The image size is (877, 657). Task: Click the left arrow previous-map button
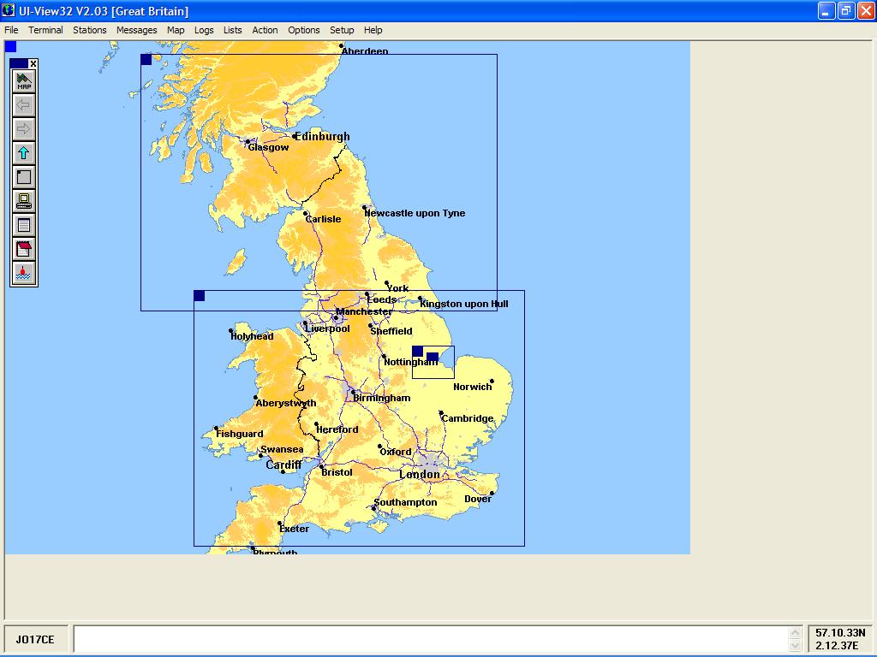pos(23,105)
